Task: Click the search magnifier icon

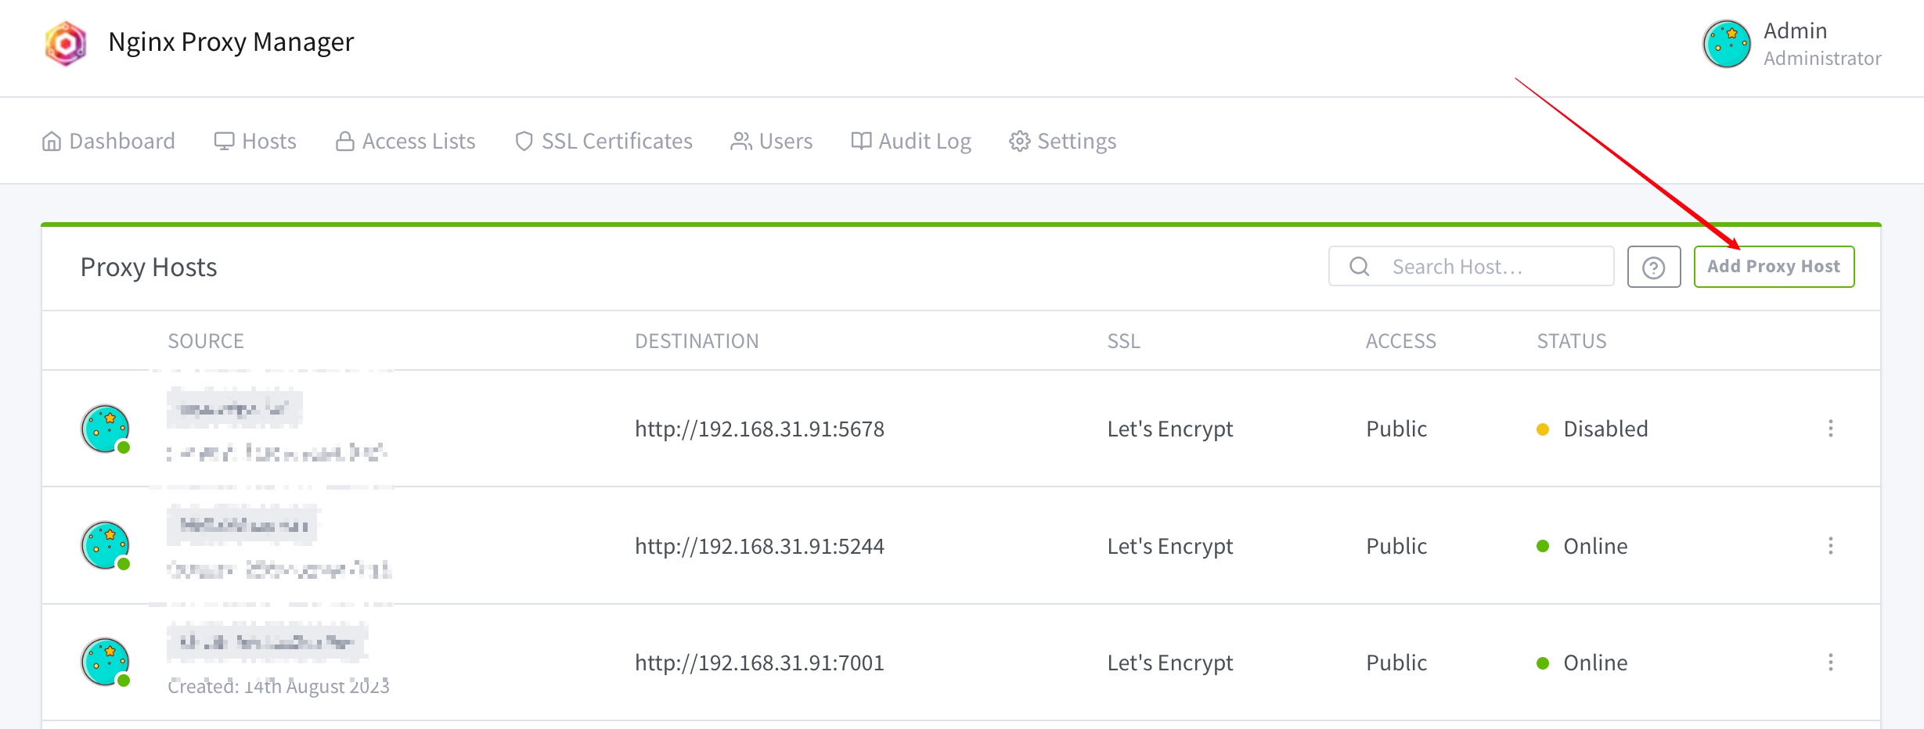Action: (x=1360, y=267)
